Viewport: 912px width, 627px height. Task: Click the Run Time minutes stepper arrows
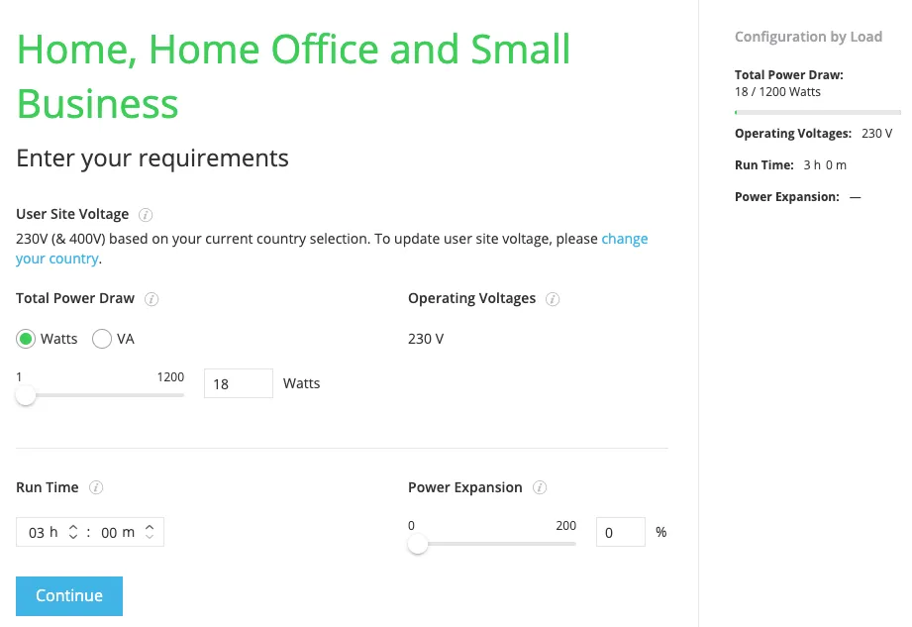pos(150,532)
